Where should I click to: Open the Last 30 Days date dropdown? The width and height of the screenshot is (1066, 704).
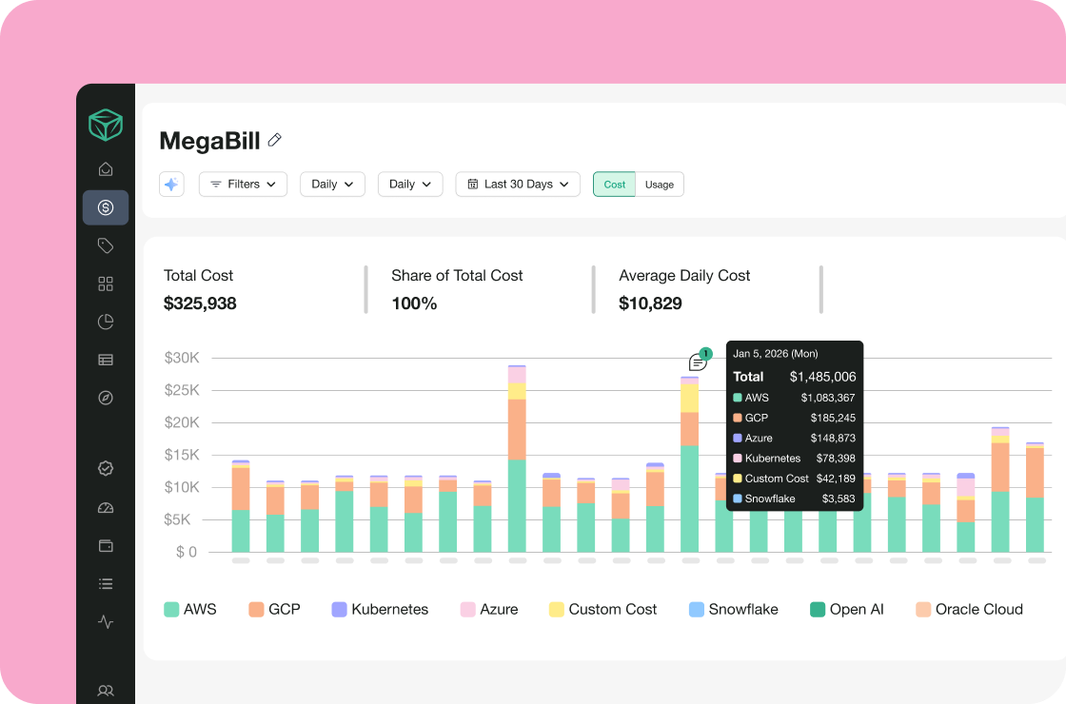point(518,184)
